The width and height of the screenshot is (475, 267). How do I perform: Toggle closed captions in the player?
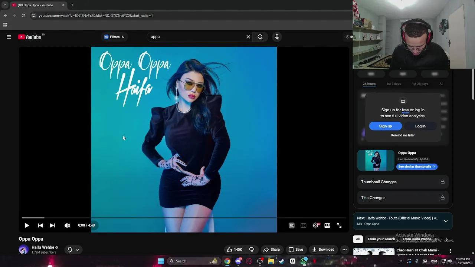pos(304,225)
